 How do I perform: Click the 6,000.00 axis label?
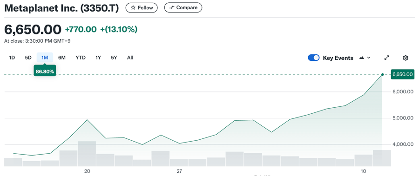pos(403,92)
